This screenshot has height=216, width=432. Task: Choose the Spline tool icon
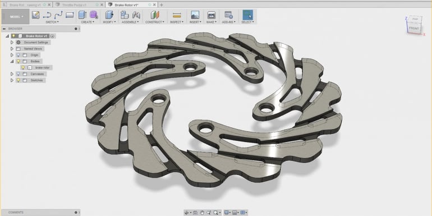tap(58, 15)
